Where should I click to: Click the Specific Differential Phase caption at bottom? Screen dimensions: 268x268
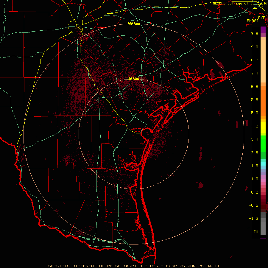tap(134, 266)
